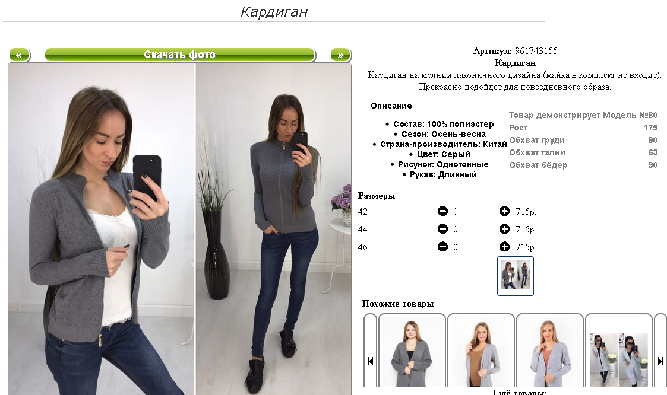The height and width of the screenshot is (395, 667).
Task: Decrease quantity for size 42
Action: [442, 211]
